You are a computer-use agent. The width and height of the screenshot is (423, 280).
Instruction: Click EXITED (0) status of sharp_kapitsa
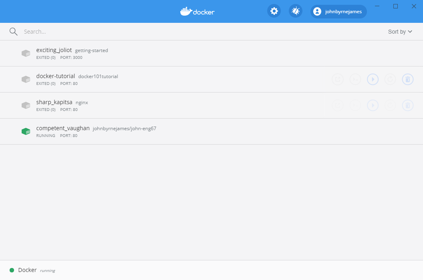[46, 109]
